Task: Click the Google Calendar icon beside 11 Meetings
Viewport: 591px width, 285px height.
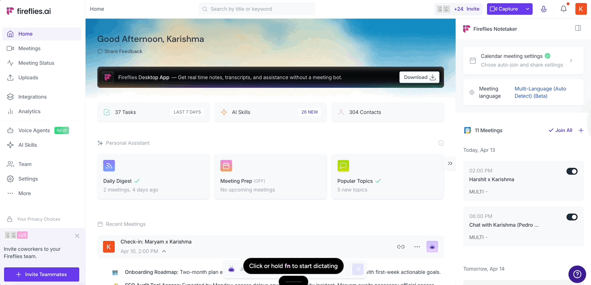Action: [x=467, y=130]
